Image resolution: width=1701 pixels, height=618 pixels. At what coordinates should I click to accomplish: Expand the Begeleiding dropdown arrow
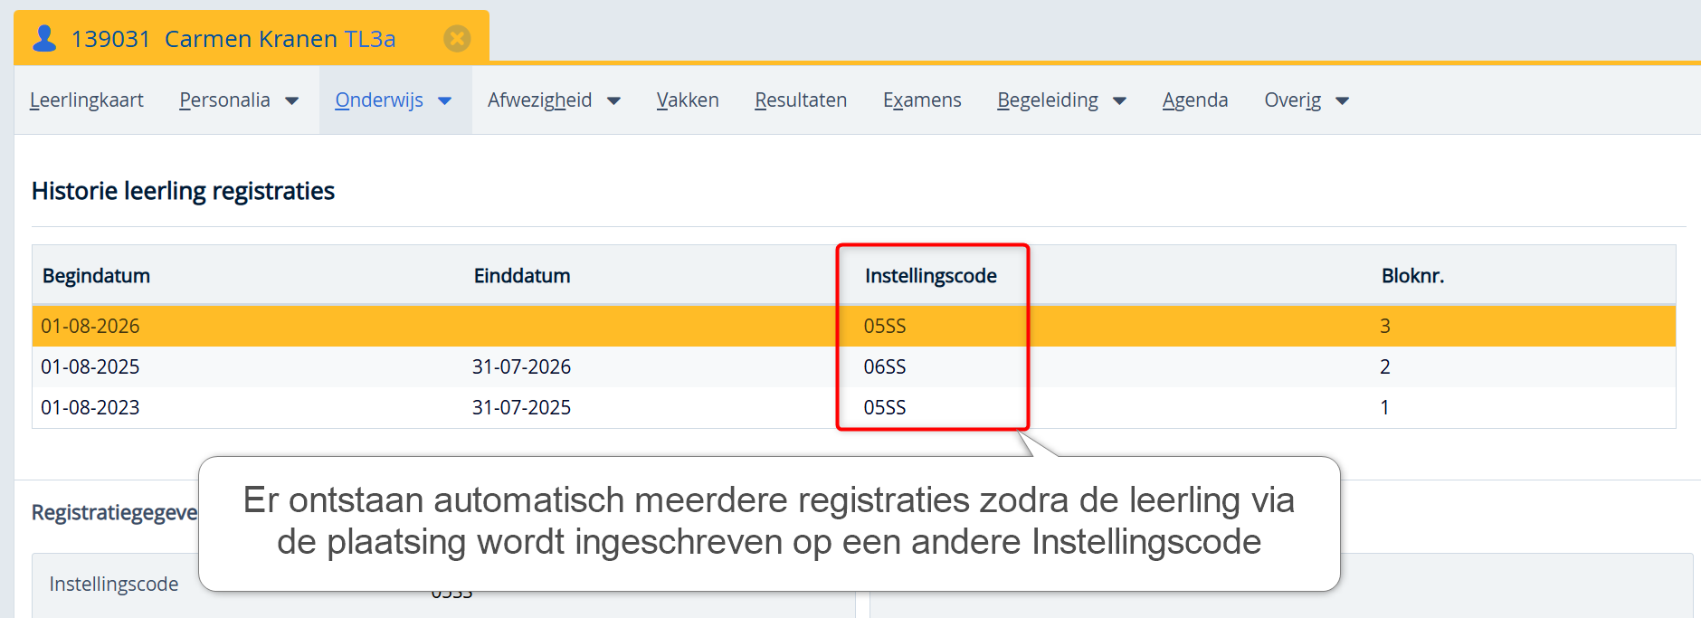click(x=1120, y=101)
